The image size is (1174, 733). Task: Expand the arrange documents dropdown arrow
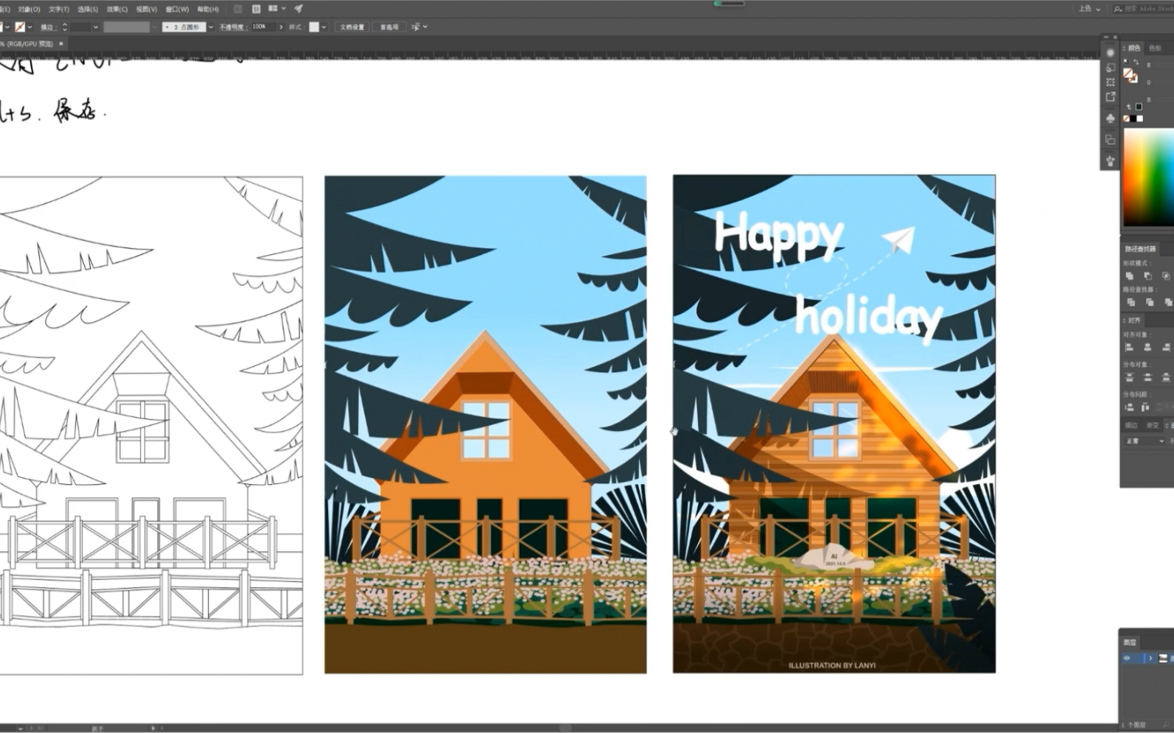coord(284,9)
